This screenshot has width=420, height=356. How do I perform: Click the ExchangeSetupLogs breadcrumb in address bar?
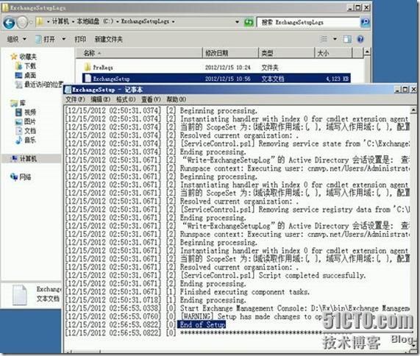pyautogui.click(x=145, y=21)
